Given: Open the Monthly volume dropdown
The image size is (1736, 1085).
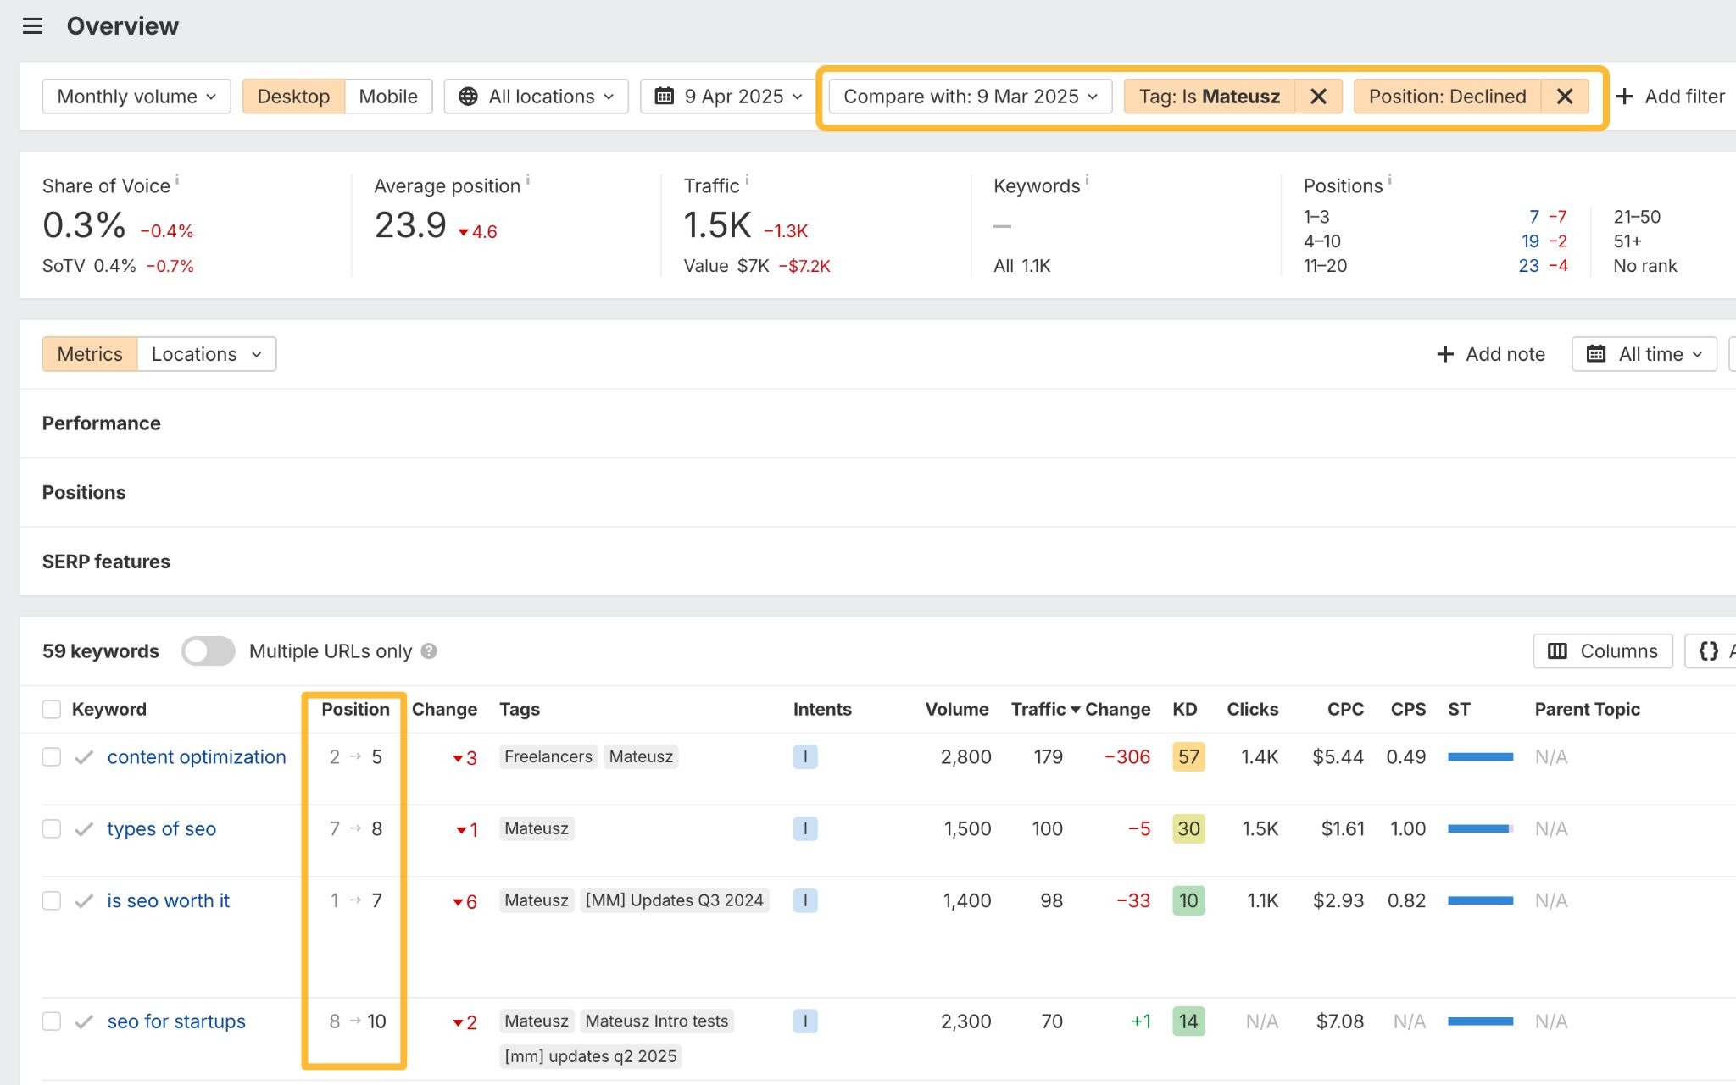Looking at the screenshot, I should pyautogui.click(x=136, y=96).
